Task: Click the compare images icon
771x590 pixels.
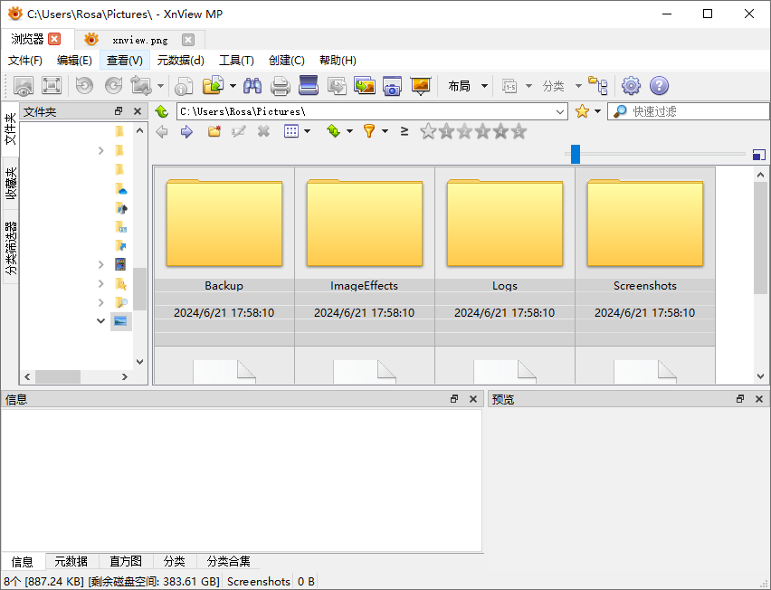Action: pos(337,85)
